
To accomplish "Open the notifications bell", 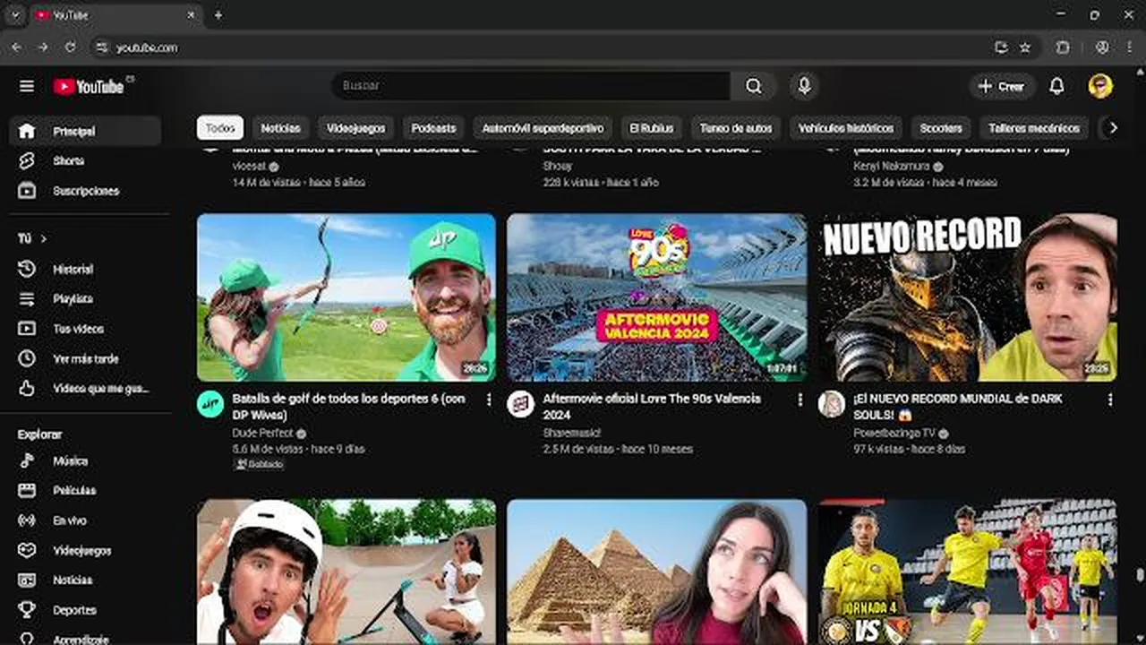I will click(1056, 86).
